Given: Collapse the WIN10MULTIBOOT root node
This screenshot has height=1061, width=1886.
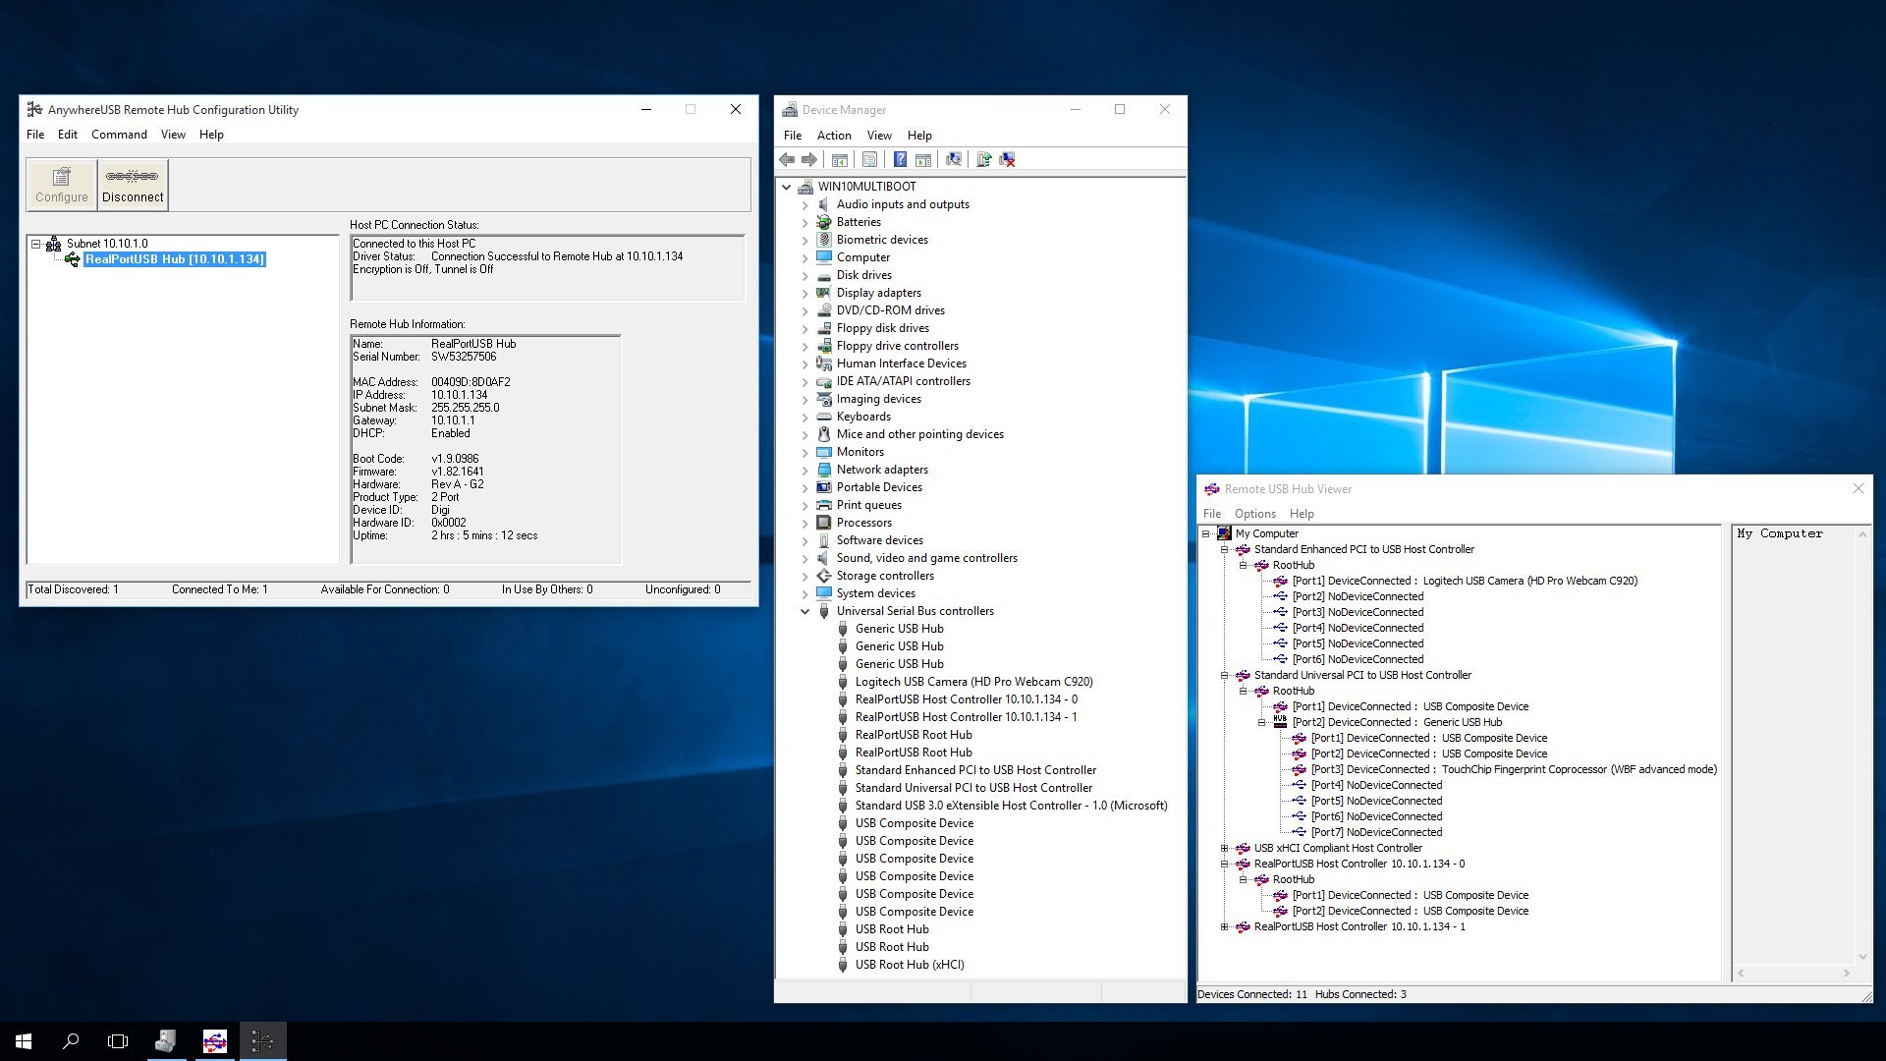Looking at the screenshot, I should 787,187.
